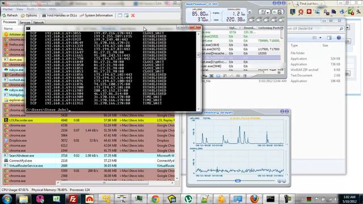
Task: Click the green checkmark extension icon in browser
Action: point(351,12)
